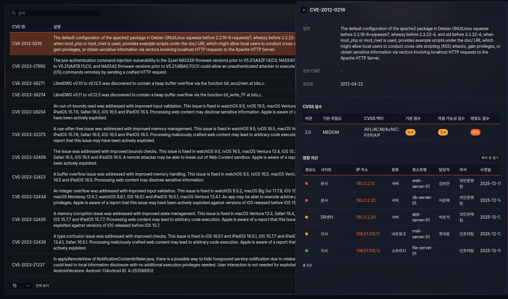
Task: Click the red severity dot for web-server-01
Action: [307, 184]
